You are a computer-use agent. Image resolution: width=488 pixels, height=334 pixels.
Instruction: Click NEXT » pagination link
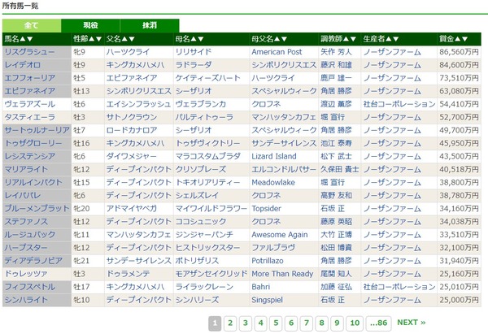[411, 323]
